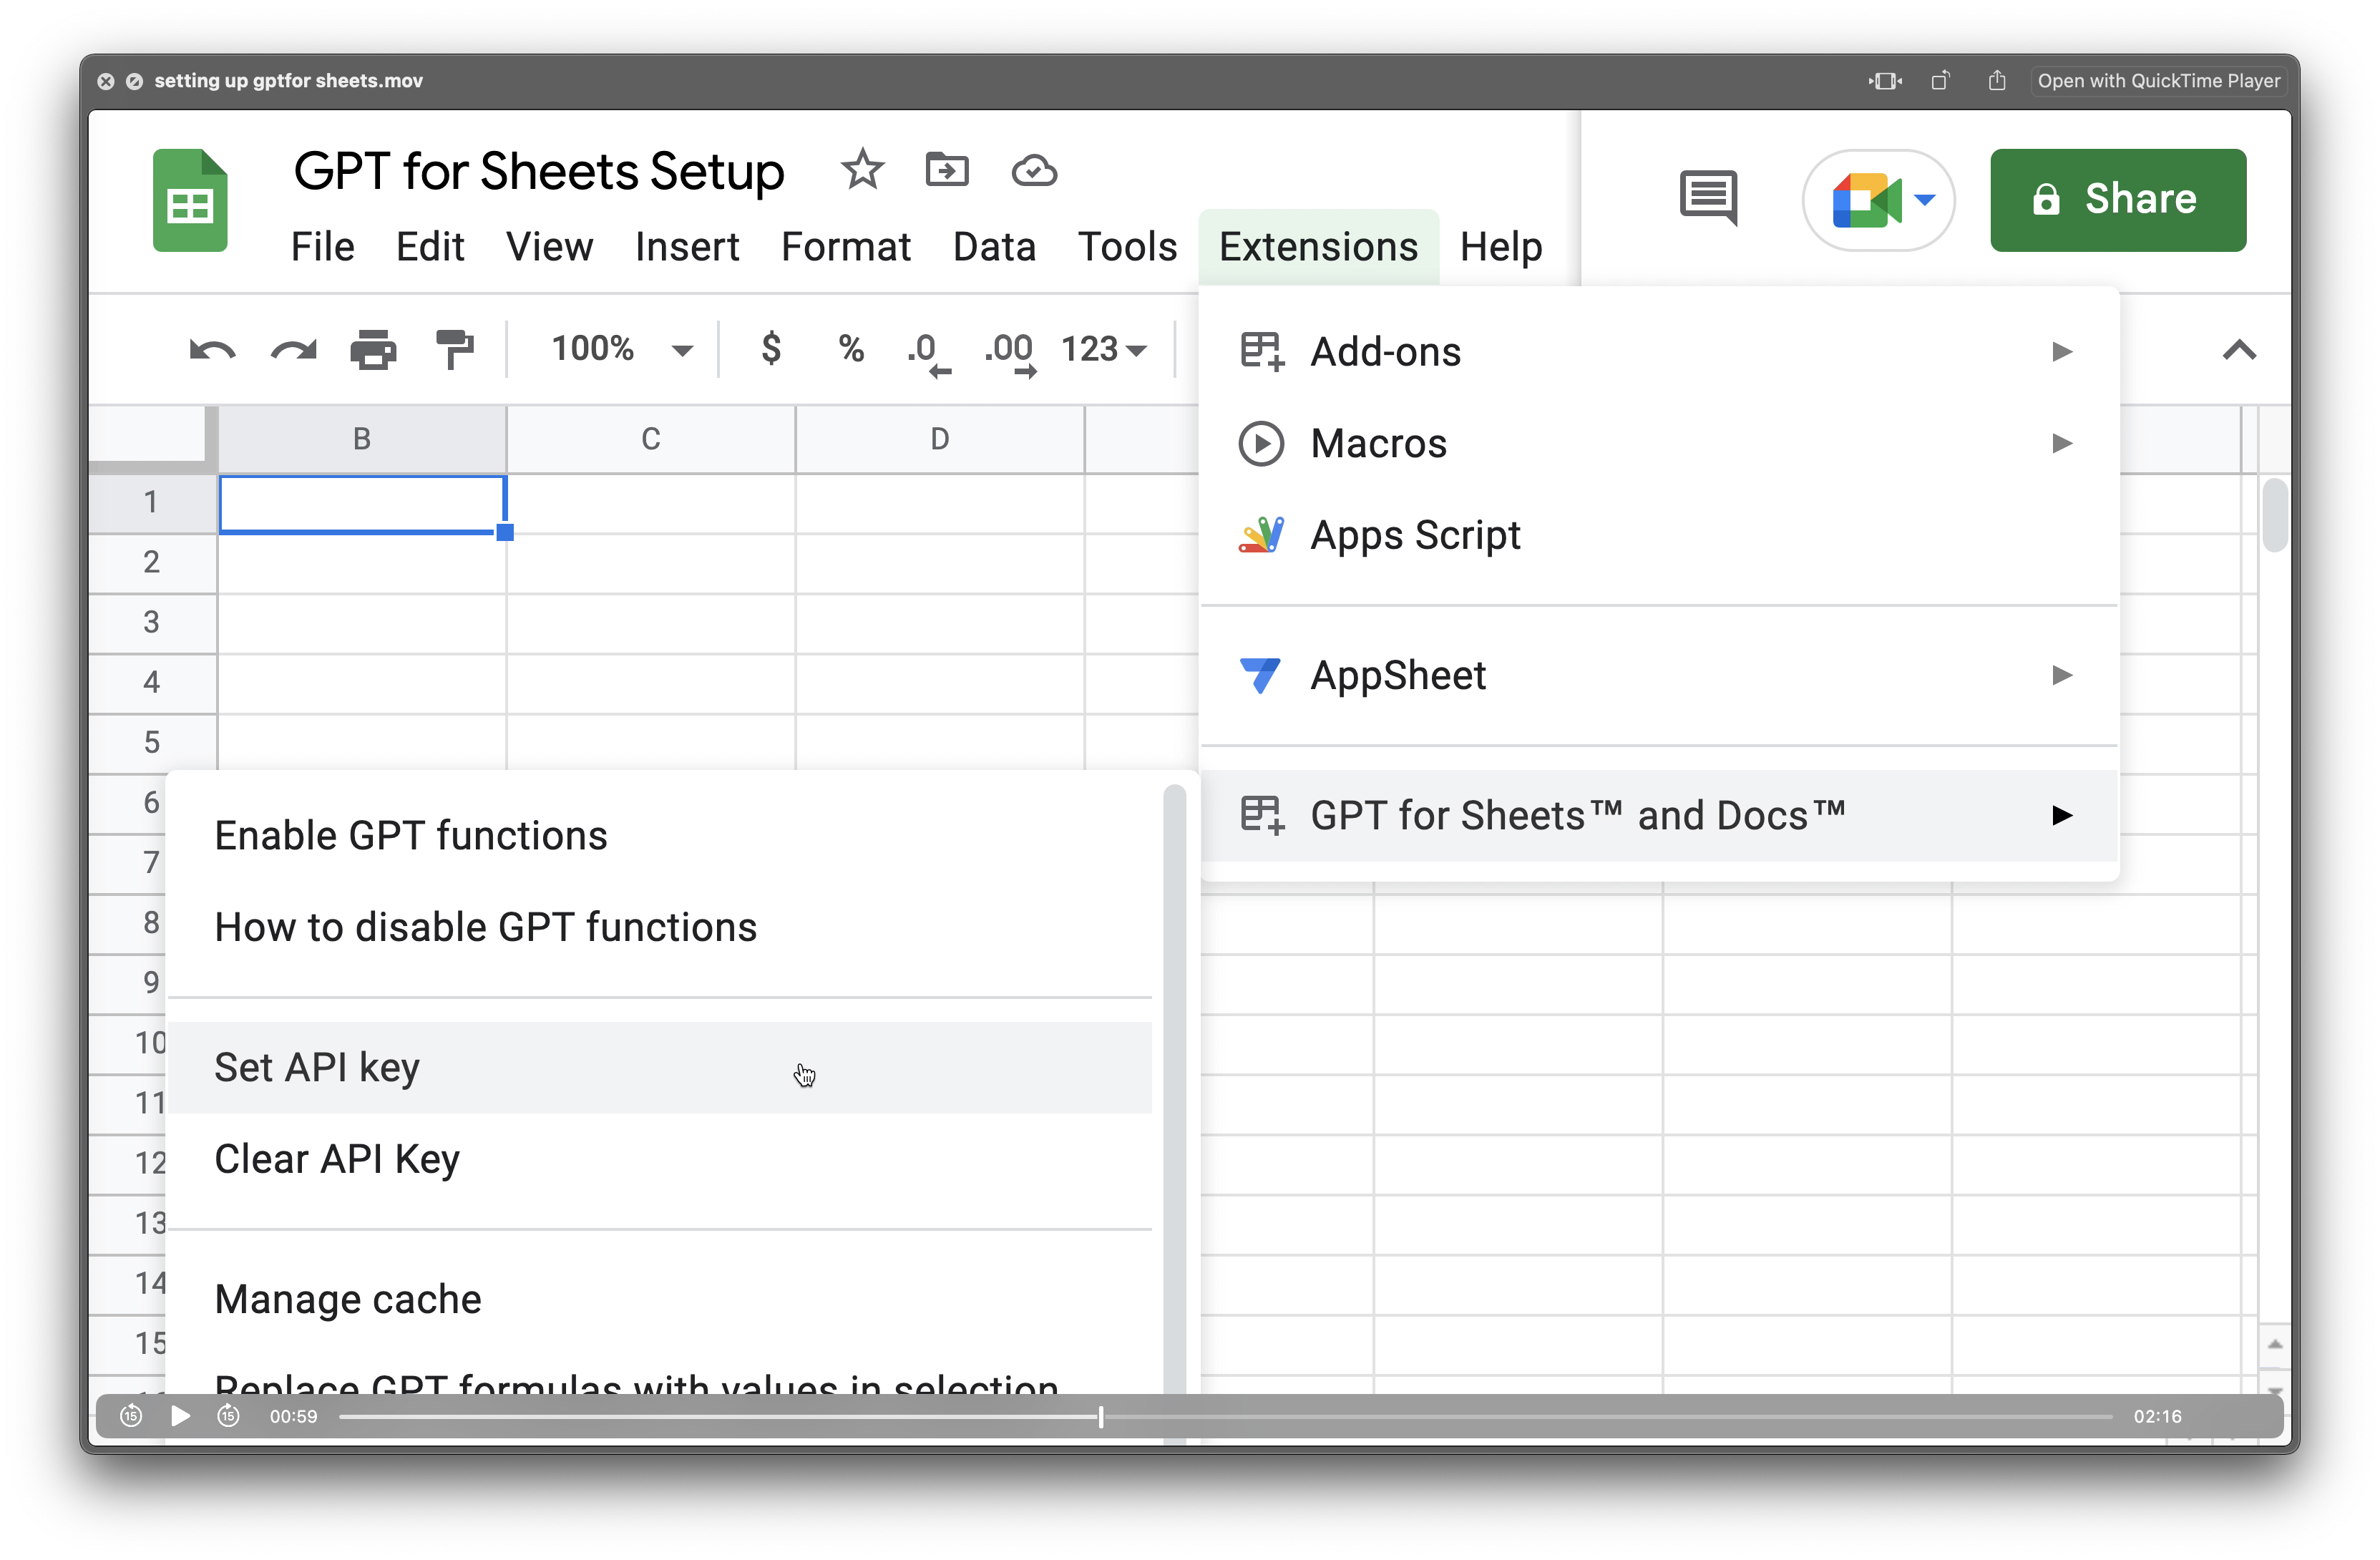Click the undo arrow icon
The width and height of the screenshot is (2380, 1560).
click(212, 350)
